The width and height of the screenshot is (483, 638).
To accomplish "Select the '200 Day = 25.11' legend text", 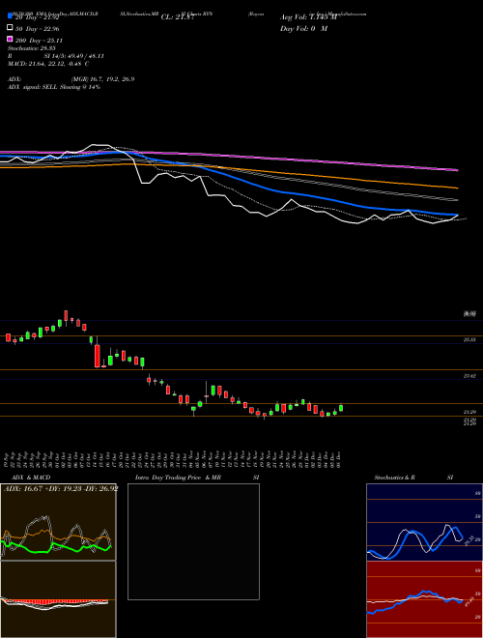I will (40, 41).
